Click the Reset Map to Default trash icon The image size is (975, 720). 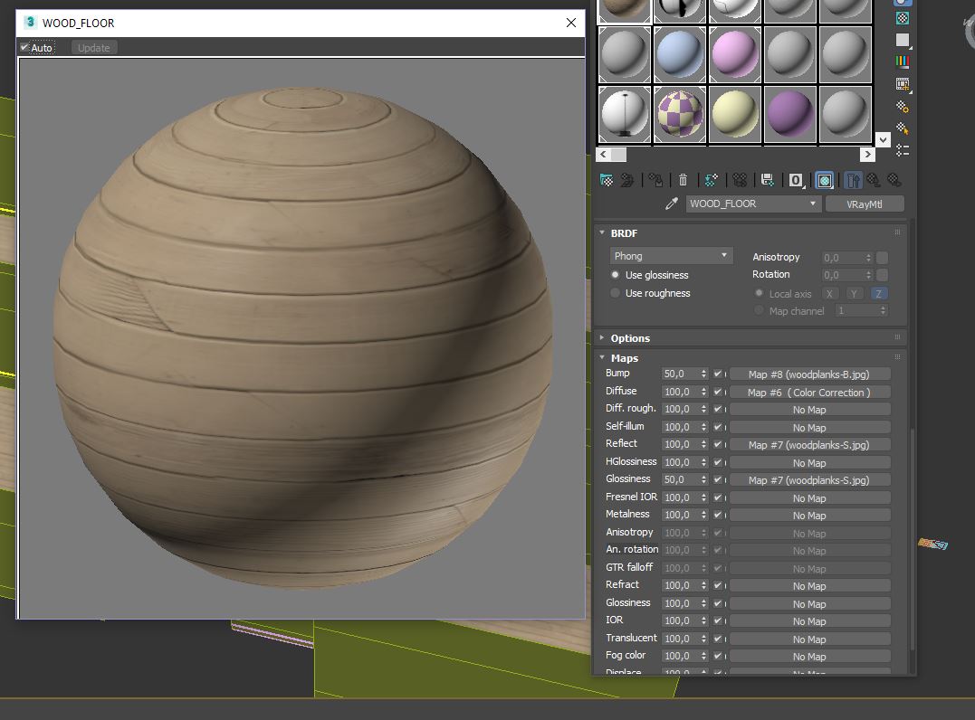coord(682,179)
